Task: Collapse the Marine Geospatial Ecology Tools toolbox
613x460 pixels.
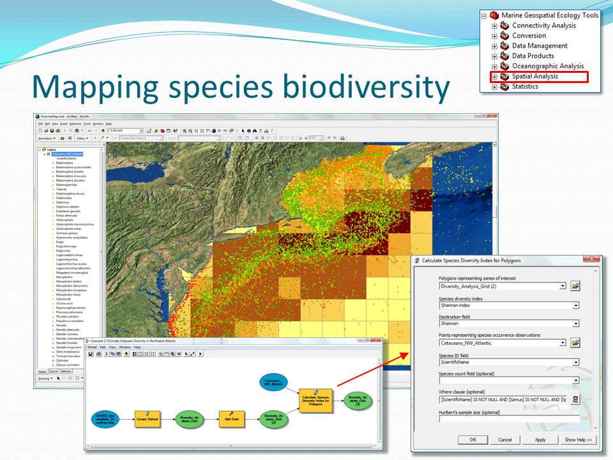Action: tap(484, 16)
